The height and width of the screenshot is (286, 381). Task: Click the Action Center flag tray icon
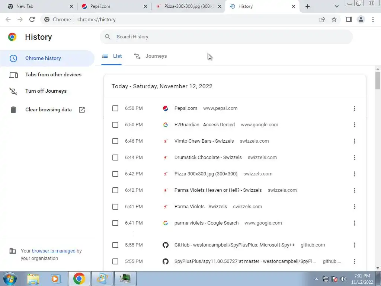[334, 279]
